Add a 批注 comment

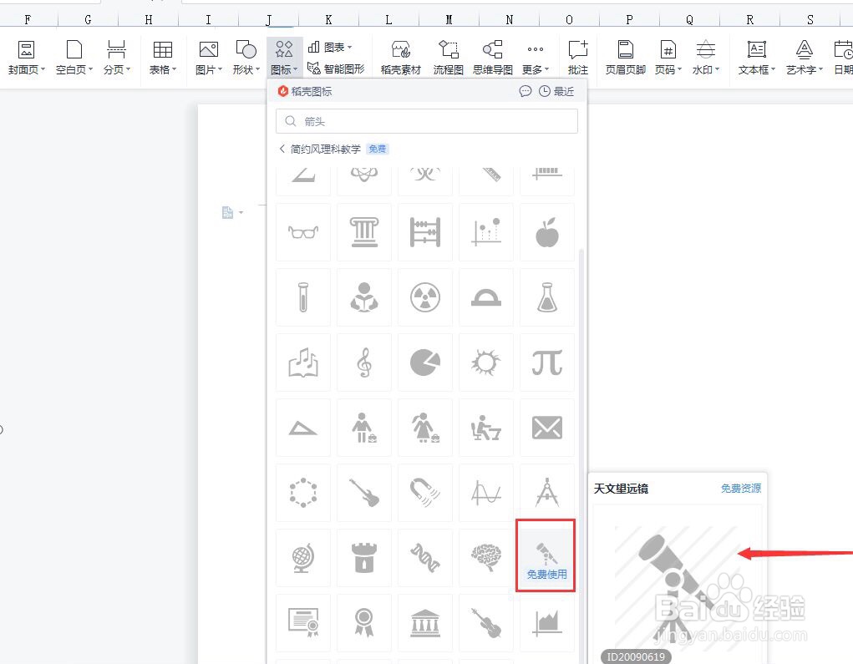(x=578, y=58)
